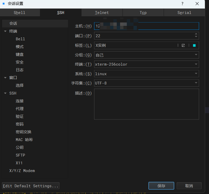
Task: Collapse the 窗口 tree node arrow
Action: [x=5, y=78]
